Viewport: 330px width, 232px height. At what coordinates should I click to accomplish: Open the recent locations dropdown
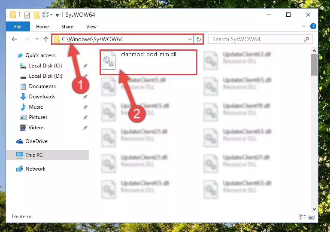pos(37,39)
